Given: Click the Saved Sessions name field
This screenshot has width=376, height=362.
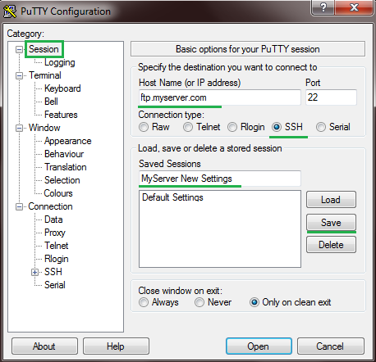Looking at the screenshot, I should [x=220, y=179].
